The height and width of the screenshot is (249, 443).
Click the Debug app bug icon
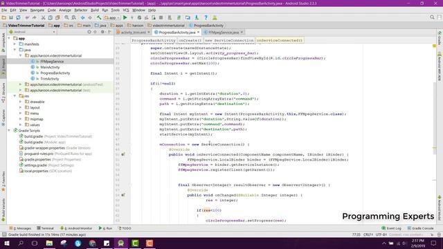coord(139,17)
